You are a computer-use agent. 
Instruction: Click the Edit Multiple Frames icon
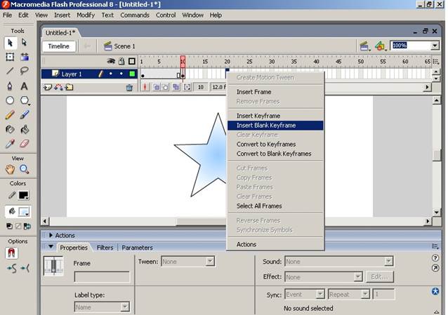[x=176, y=87]
